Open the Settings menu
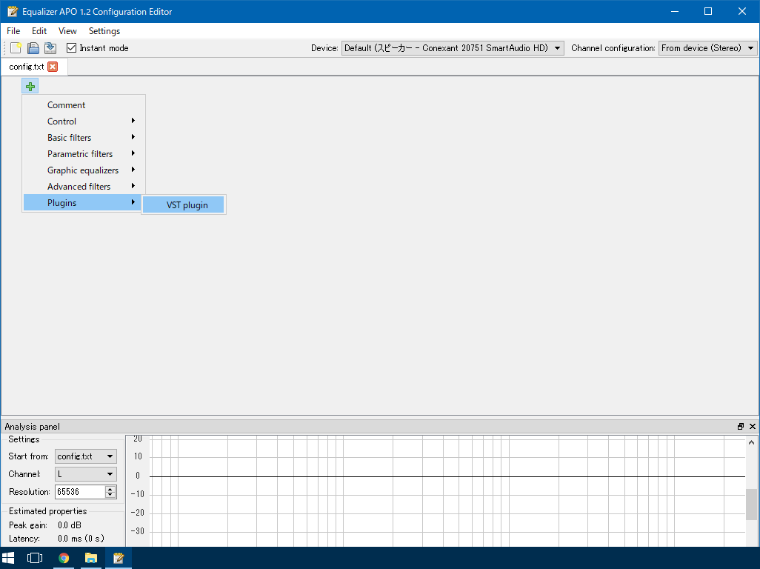 point(104,31)
